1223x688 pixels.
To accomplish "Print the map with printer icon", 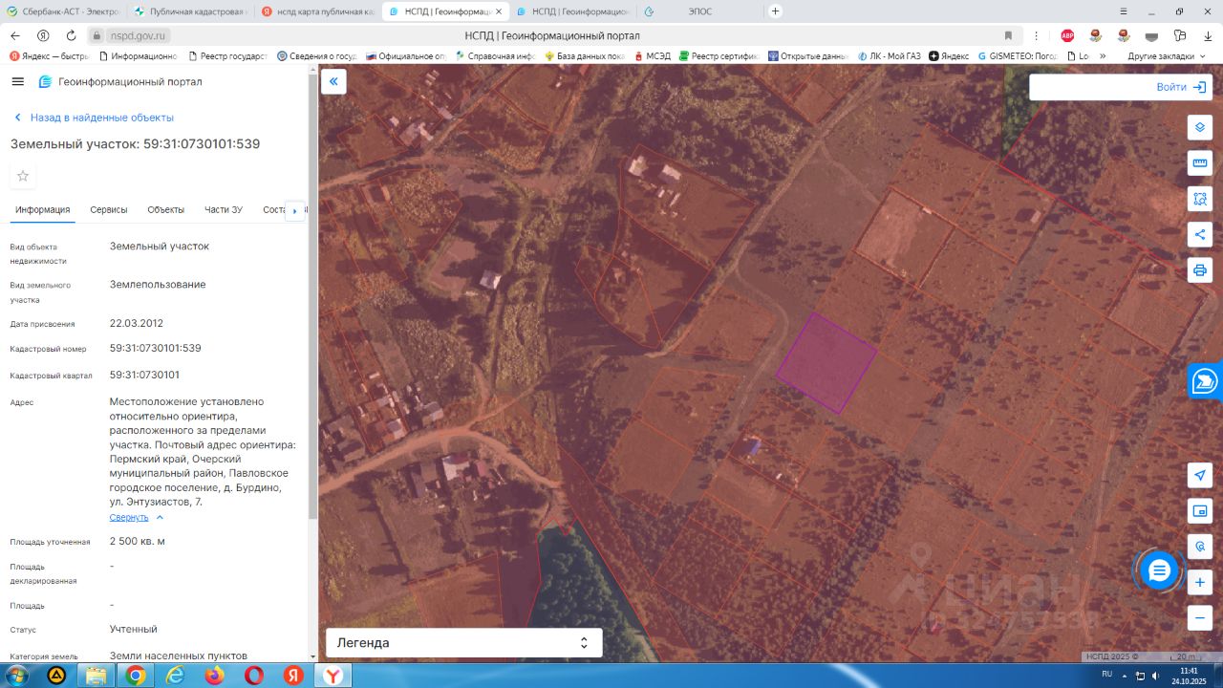I will (1200, 269).
